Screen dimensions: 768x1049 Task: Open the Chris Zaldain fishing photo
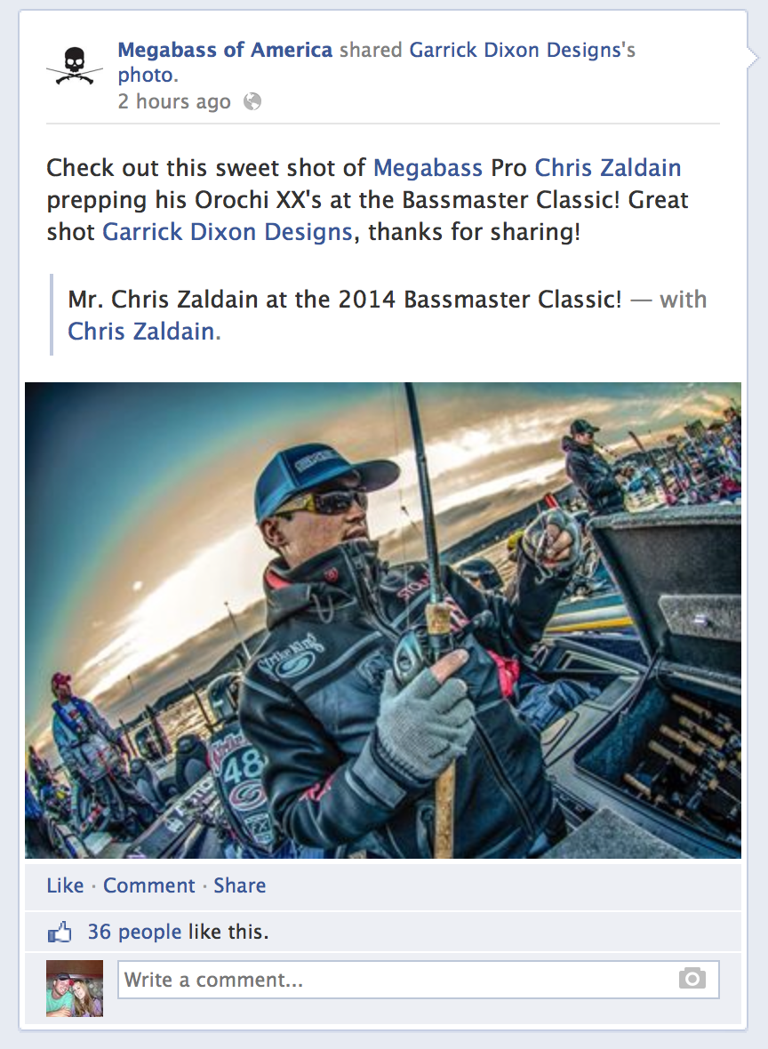point(382,621)
